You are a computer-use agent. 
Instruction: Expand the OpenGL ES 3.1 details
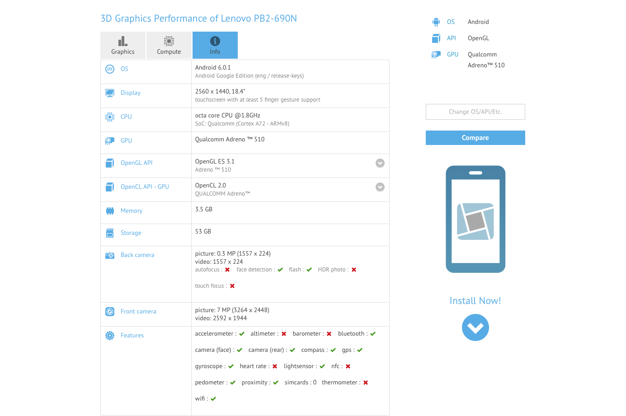(380, 163)
